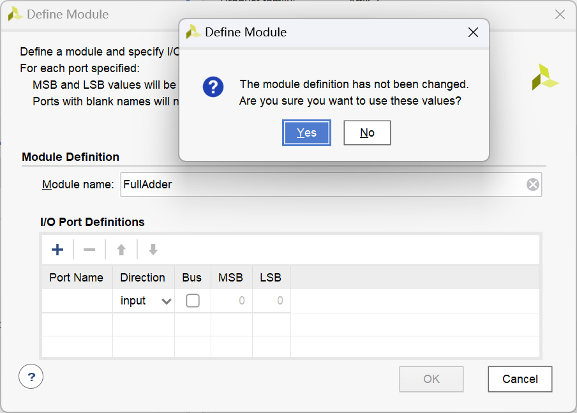577x413 pixels.
Task: Click the move port up arrow
Action: pyautogui.click(x=121, y=250)
